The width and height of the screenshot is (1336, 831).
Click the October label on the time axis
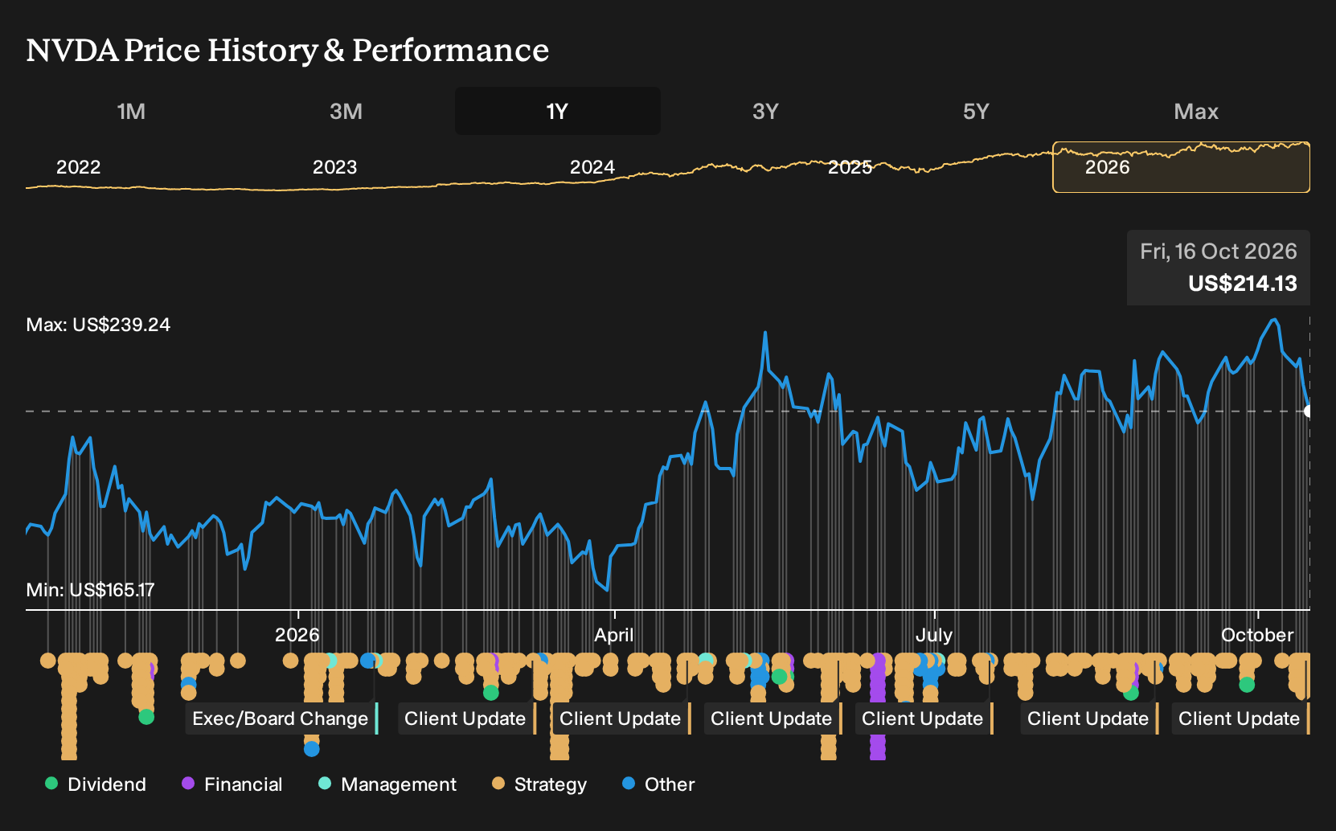pyautogui.click(x=1257, y=635)
